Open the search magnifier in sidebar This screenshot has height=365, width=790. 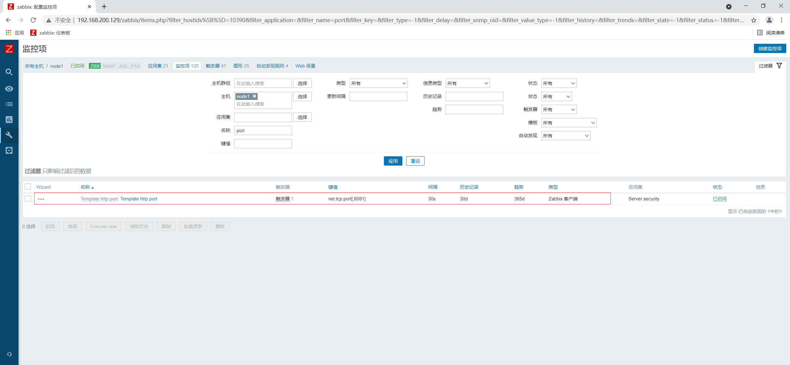9,72
